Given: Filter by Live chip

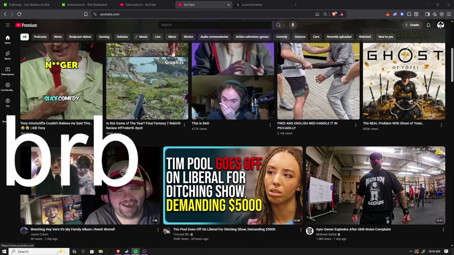Looking at the screenshot, I should click(158, 37).
